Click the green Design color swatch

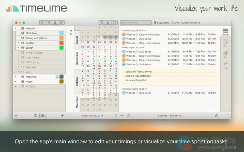coord(62,48)
